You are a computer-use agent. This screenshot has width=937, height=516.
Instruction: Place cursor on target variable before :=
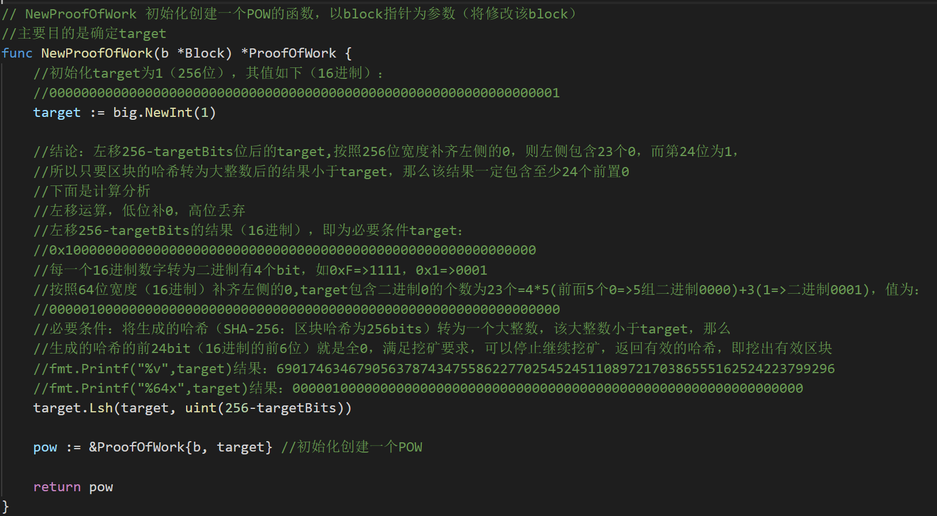(x=56, y=113)
